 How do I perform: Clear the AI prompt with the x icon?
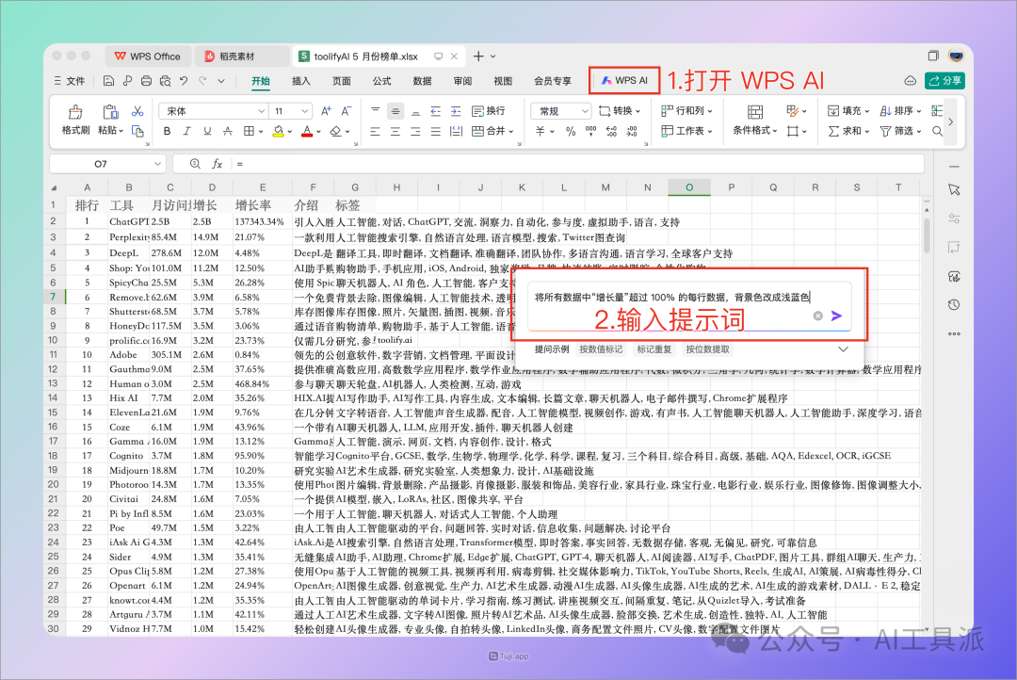pos(818,316)
